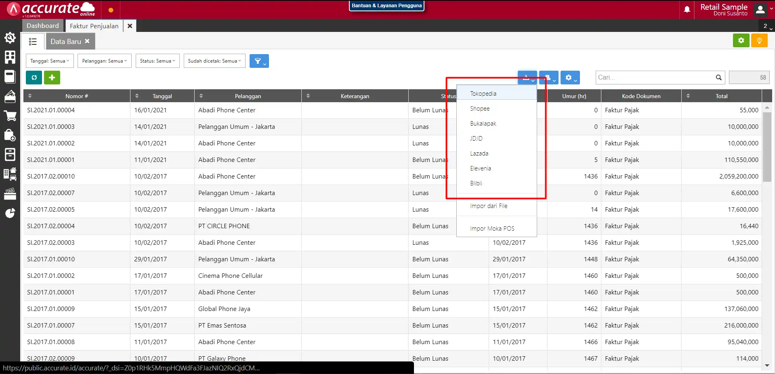The image size is (775, 374).
Task: Open the fixed assets building icon
Action: point(10,174)
